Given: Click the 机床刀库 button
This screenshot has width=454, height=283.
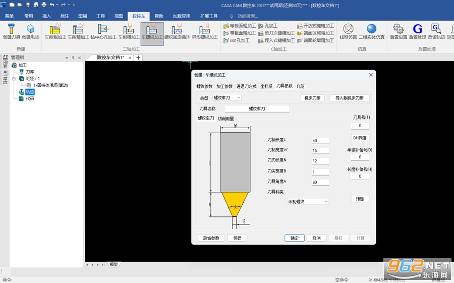Looking at the screenshot, I should point(312,98).
